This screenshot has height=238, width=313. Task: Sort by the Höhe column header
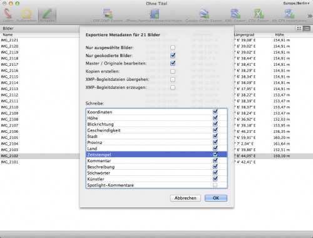[x=279, y=34]
